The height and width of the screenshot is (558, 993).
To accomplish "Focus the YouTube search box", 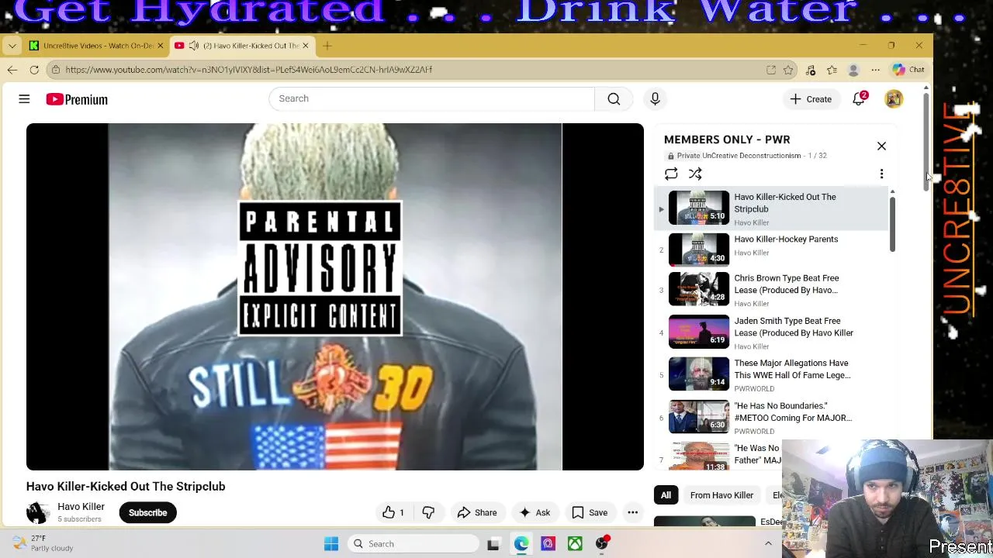I will [431, 98].
